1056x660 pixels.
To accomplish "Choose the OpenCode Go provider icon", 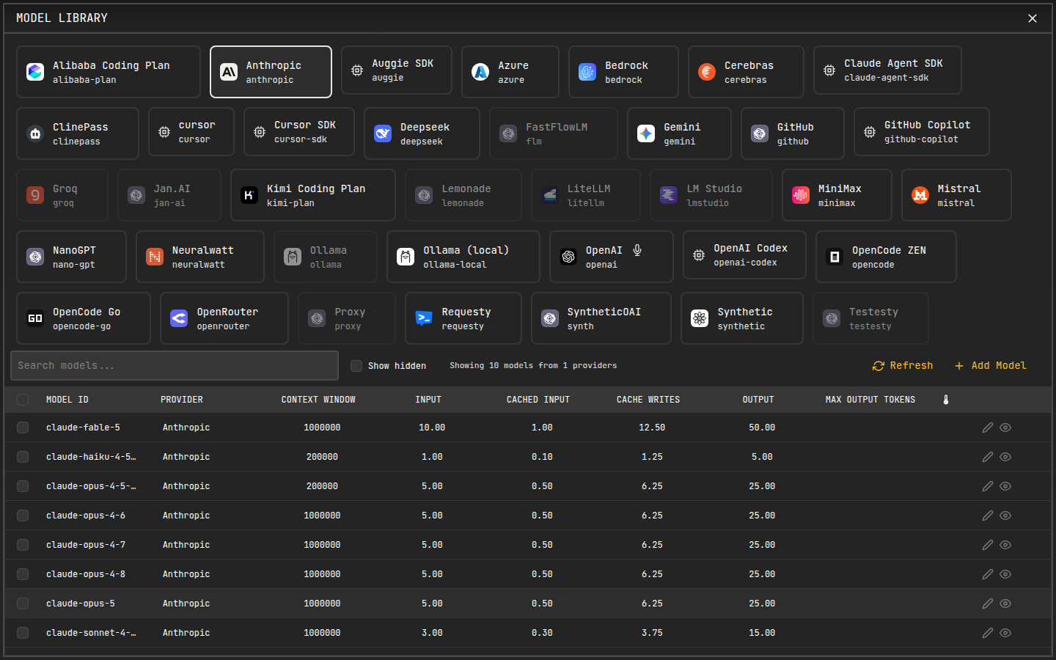I will point(35,318).
